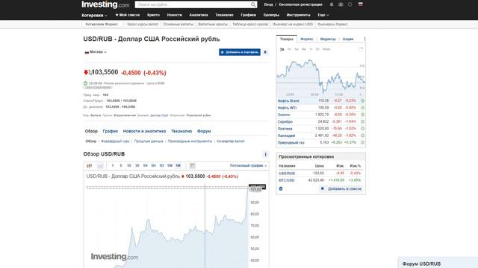Select 30 minute chart interval
478x268 pixels.
point(137,165)
